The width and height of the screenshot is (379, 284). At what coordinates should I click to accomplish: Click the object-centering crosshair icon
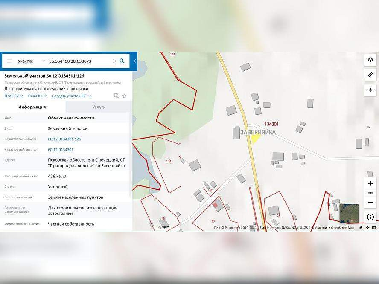pos(370,90)
